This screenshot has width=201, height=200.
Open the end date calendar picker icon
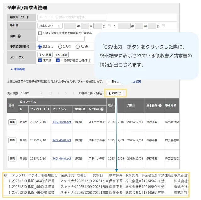point(163,26)
